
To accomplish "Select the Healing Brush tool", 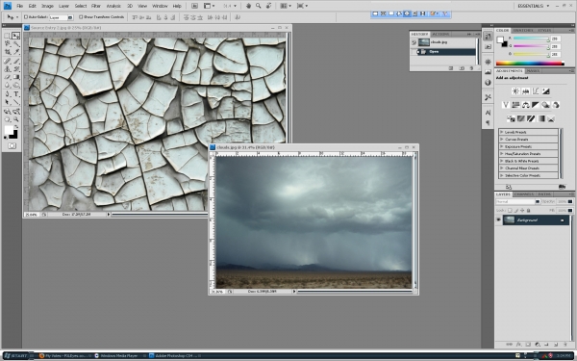I will pos(7,61).
